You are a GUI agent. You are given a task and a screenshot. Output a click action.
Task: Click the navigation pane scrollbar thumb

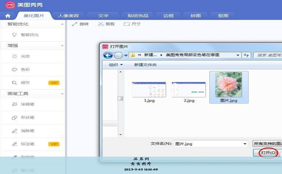120,98
